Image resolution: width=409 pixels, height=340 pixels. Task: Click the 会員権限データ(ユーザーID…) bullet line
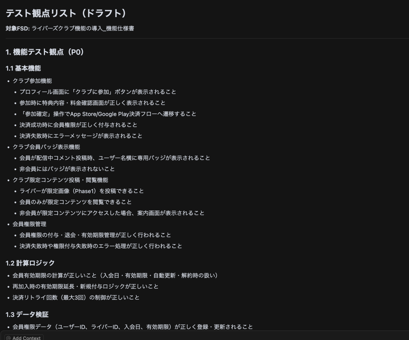click(x=133, y=327)
